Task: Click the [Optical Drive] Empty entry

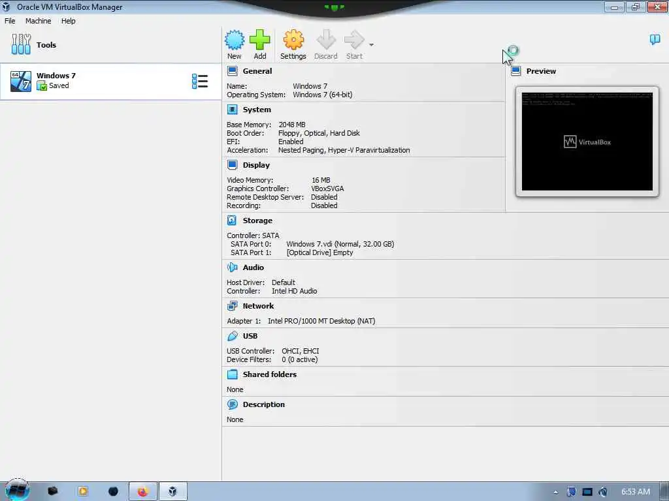Action: pyautogui.click(x=319, y=252)
